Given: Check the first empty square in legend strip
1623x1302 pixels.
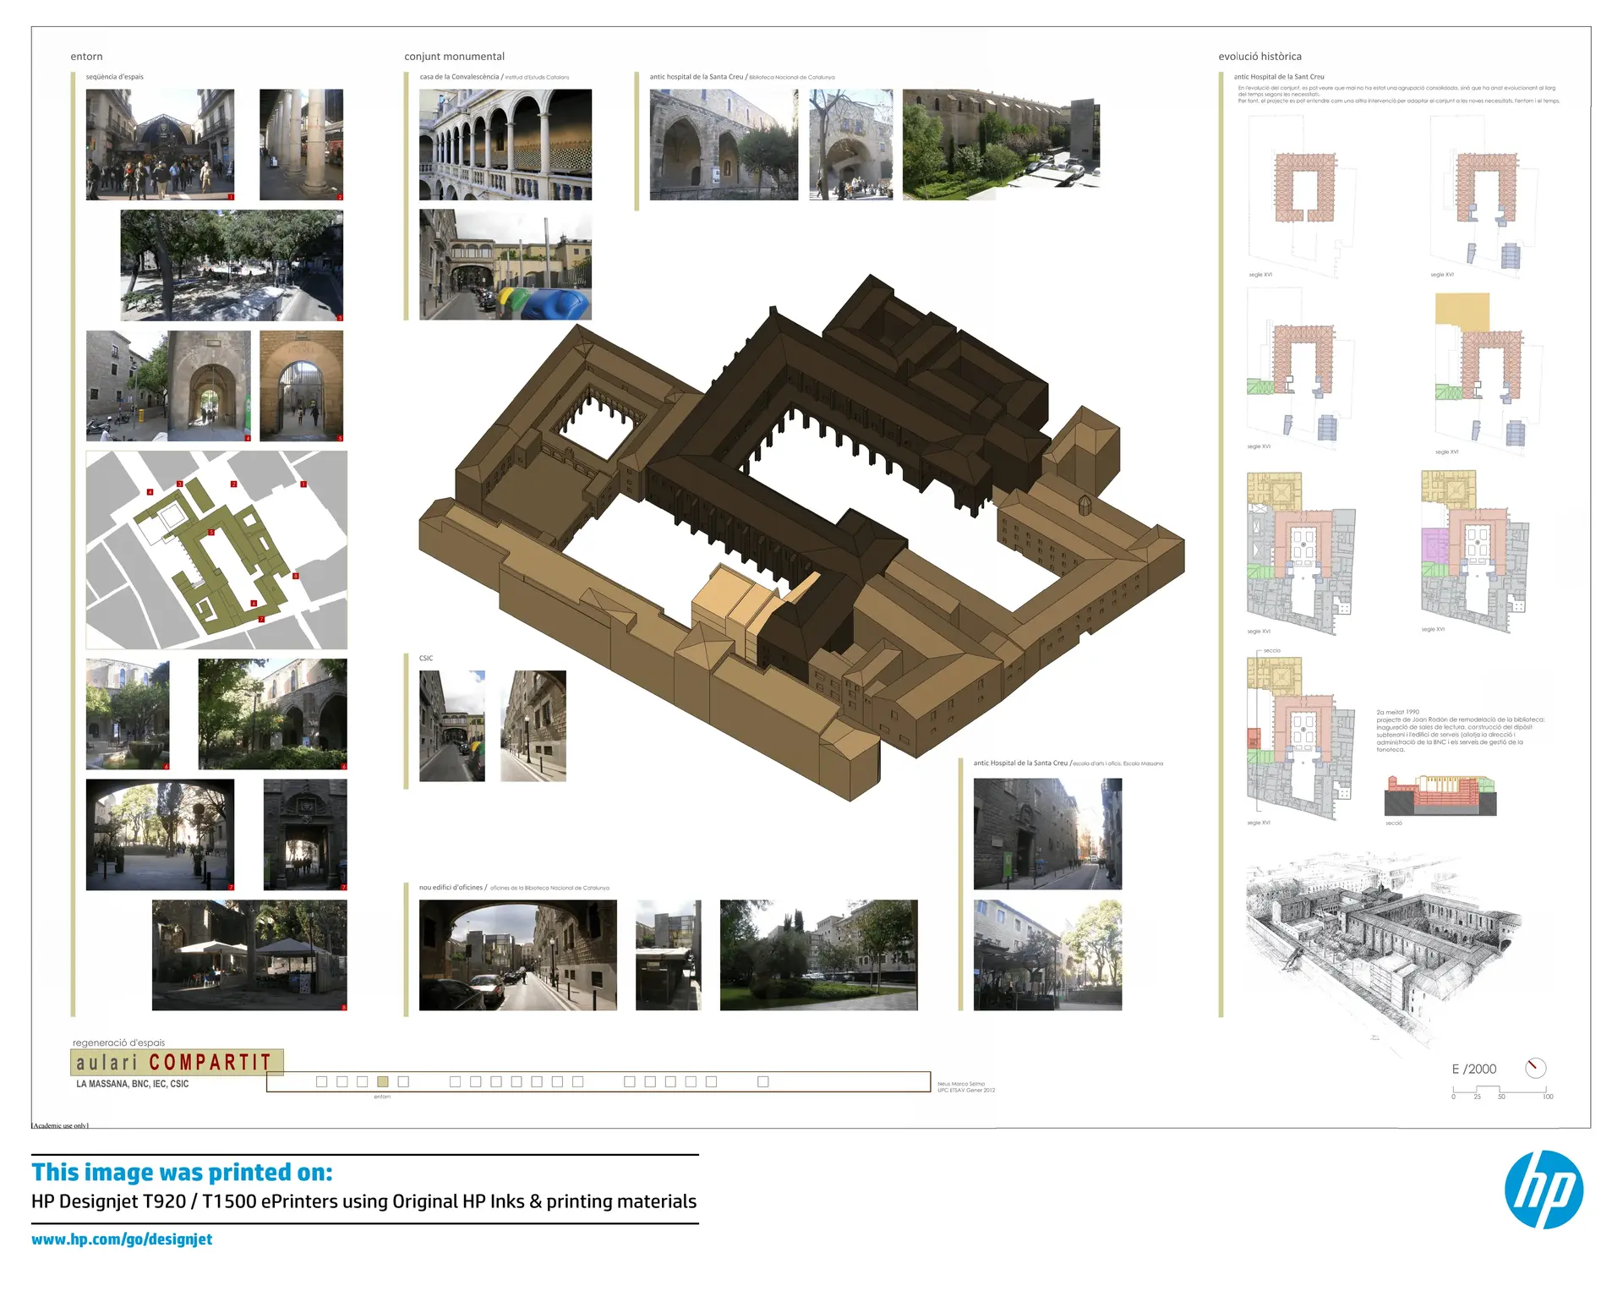Looking at the screenshot, I should 320,1081.
